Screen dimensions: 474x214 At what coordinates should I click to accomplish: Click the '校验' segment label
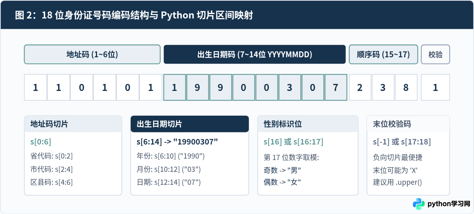[x=435, y=54]
